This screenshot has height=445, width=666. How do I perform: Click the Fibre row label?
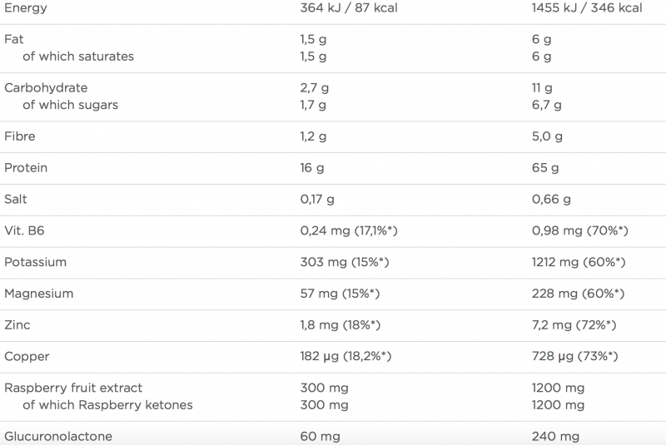[x=20, y=136]
